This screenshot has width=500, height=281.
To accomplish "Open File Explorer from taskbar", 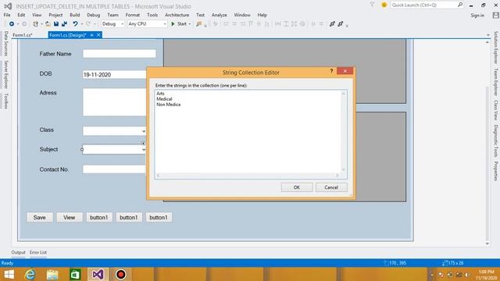I will tap(52, 274).
